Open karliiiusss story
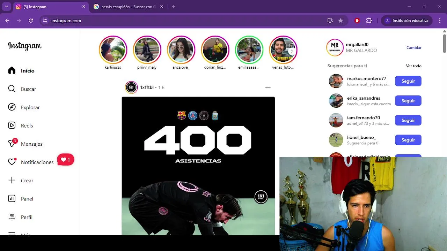This screenshot has height=251, width=447. 113,50
